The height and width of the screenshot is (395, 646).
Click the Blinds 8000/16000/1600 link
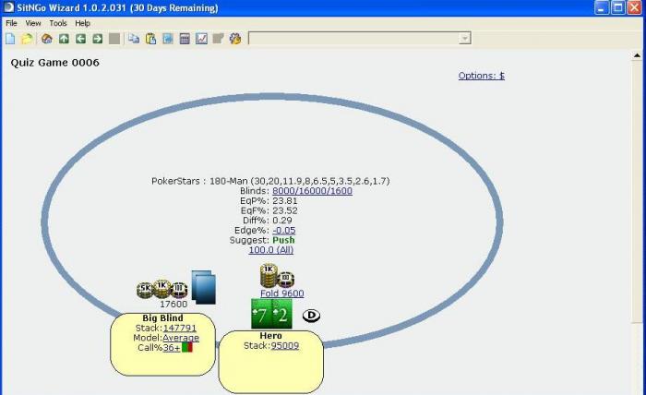[x=312, y=191]
